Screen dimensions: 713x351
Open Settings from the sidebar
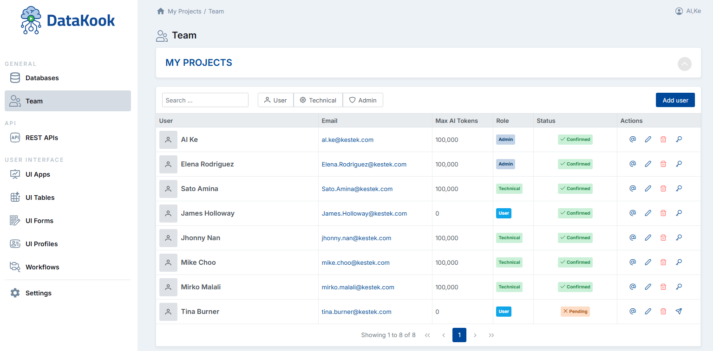pos(38,293)
